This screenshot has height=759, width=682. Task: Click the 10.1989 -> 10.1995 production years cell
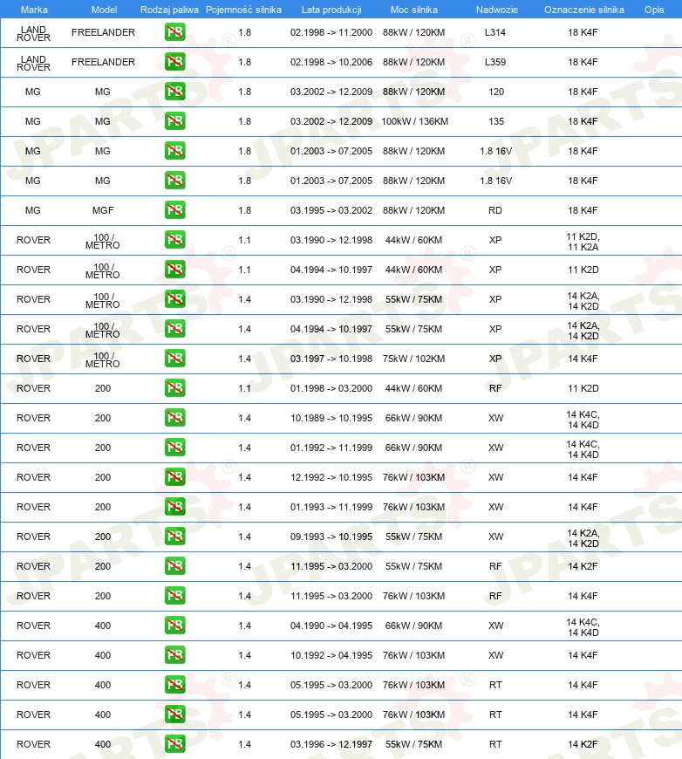(331, 418)
